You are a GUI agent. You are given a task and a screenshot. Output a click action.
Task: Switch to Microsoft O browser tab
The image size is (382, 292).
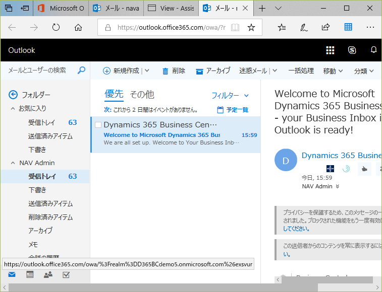click(x=61, y=8)
